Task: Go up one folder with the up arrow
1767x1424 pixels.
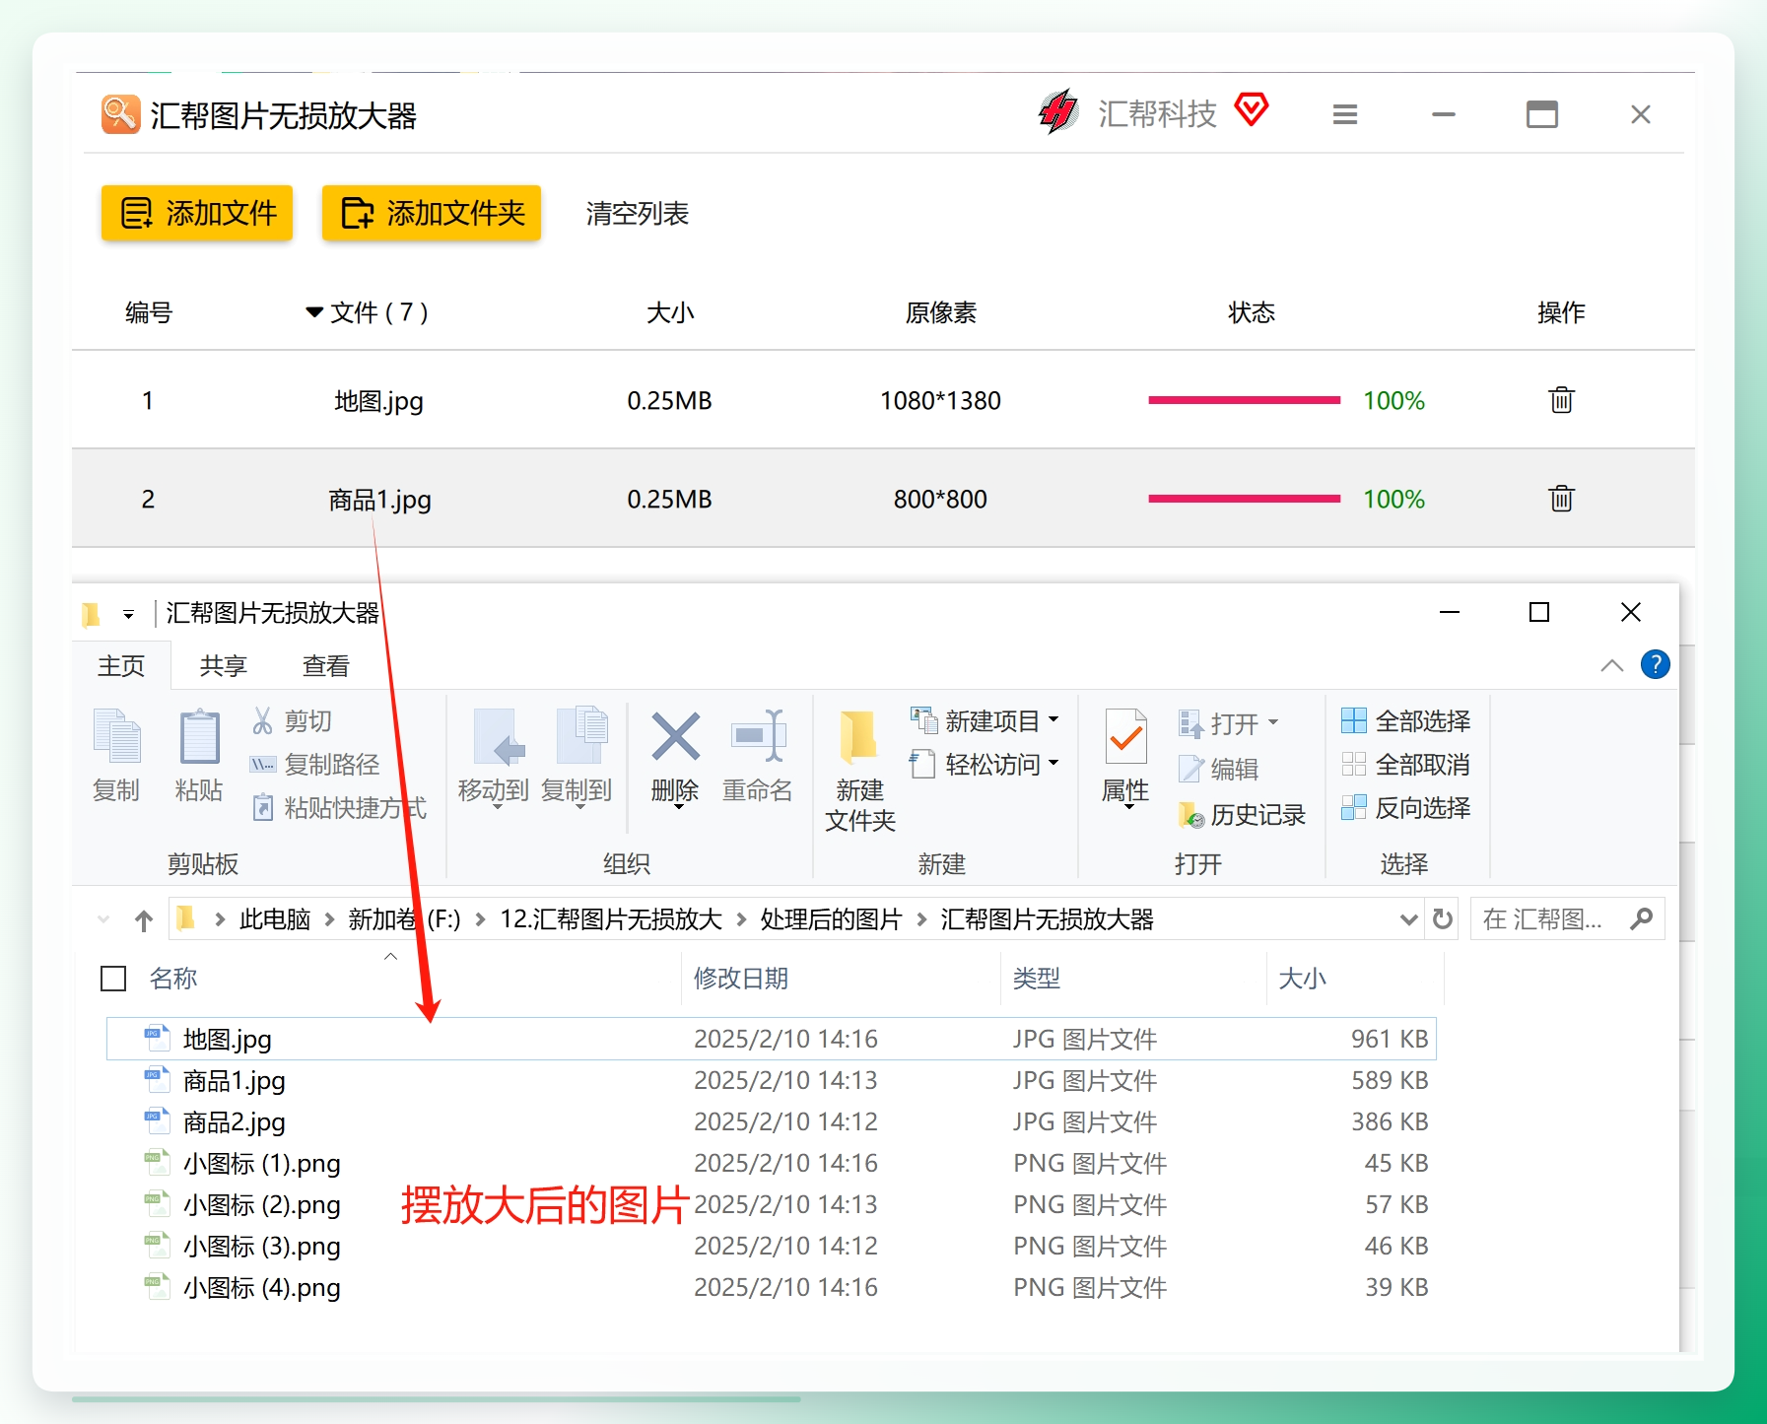Action: [144, 920]
